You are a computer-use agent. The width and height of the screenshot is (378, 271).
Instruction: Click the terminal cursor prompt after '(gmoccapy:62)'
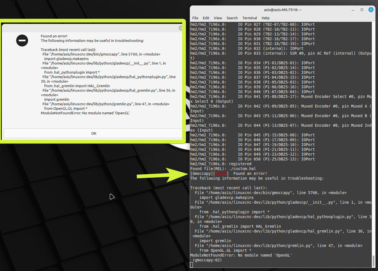coord(191,265)
